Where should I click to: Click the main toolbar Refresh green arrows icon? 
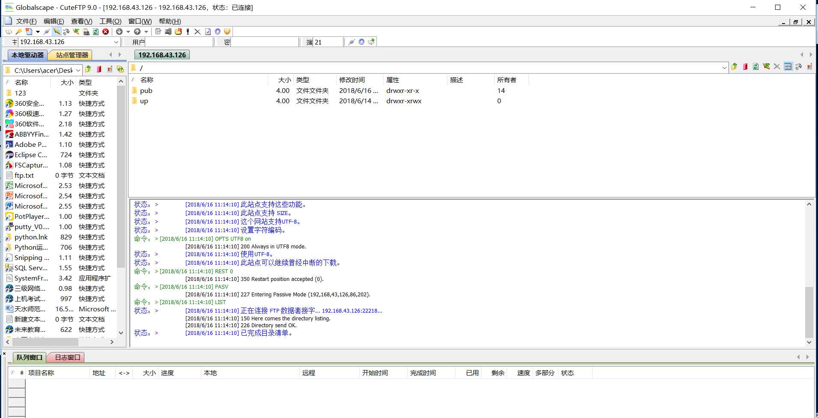(96, 32)
